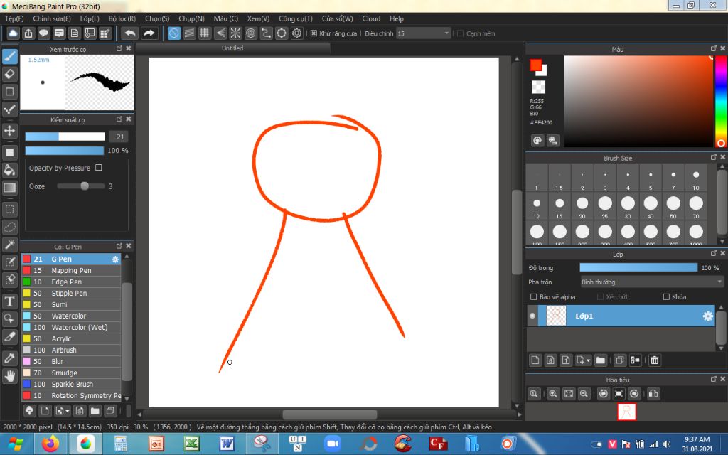
Task: Enable parallel snap guide
Action: [189, 33]
